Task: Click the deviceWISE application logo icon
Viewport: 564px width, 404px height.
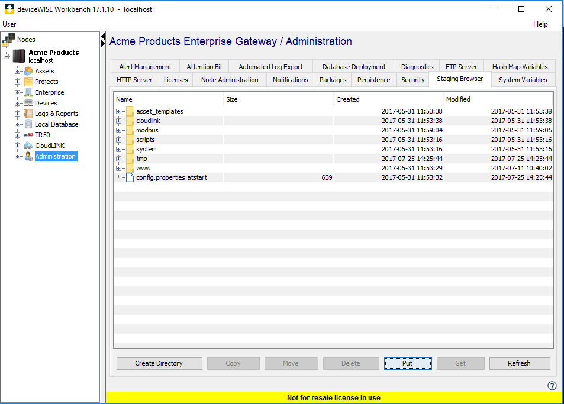Action: pos(9,9)
